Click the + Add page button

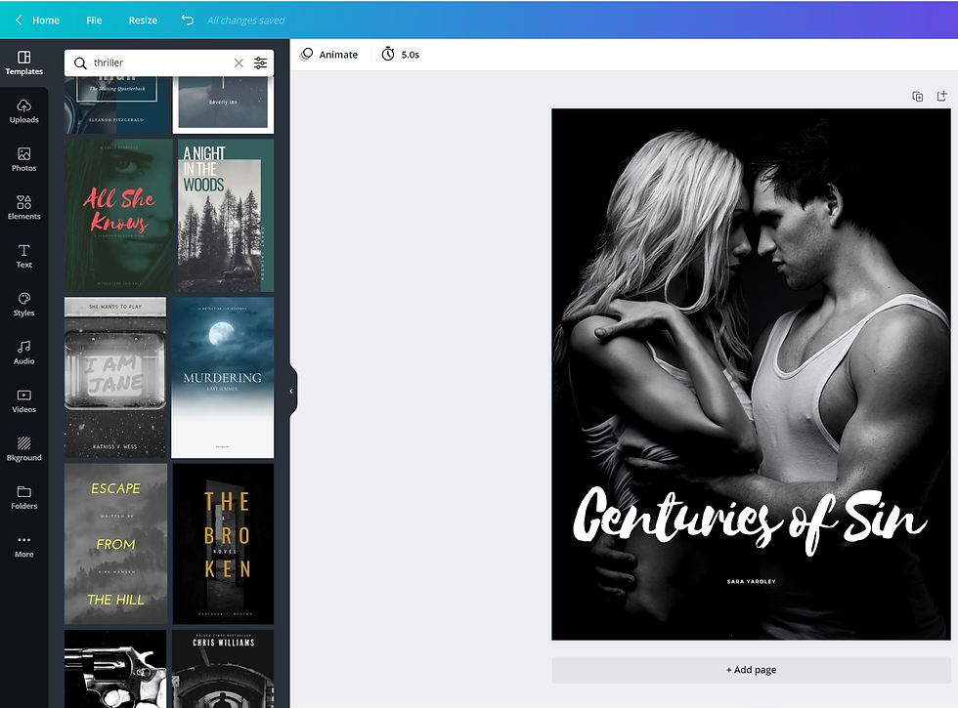pyautogui.click(x=751, y=670)
